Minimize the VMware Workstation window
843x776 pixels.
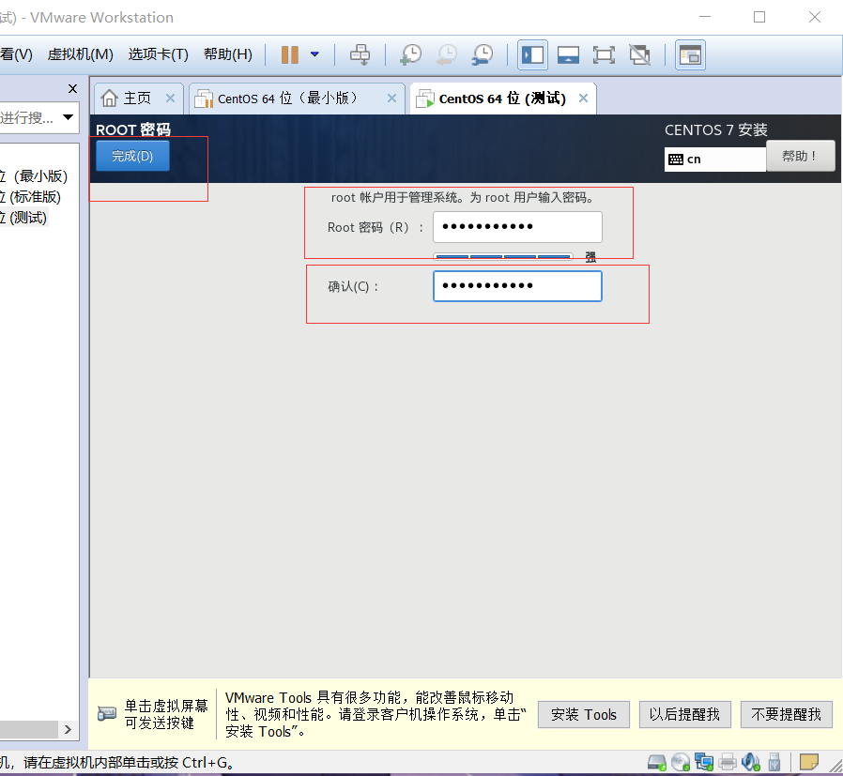(705, 17)
